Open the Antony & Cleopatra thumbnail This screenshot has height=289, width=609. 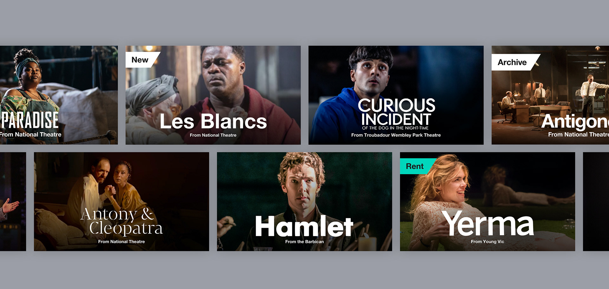click(121, 201)
